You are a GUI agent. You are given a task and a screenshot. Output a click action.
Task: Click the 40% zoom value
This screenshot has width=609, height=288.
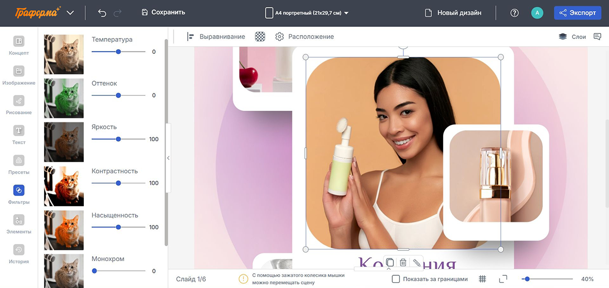(587, 279)
